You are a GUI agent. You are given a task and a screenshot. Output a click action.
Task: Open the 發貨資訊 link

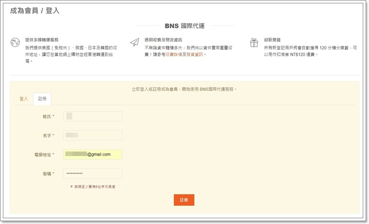tap(196, 55)
